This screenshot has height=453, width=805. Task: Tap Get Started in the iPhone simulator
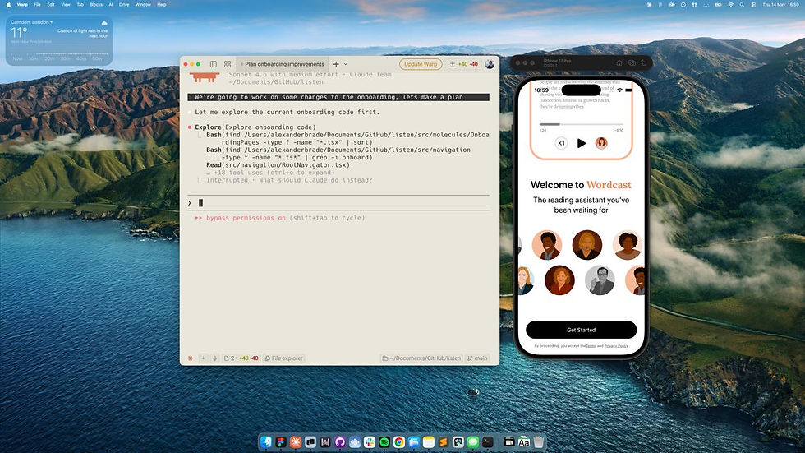[582, 330]
